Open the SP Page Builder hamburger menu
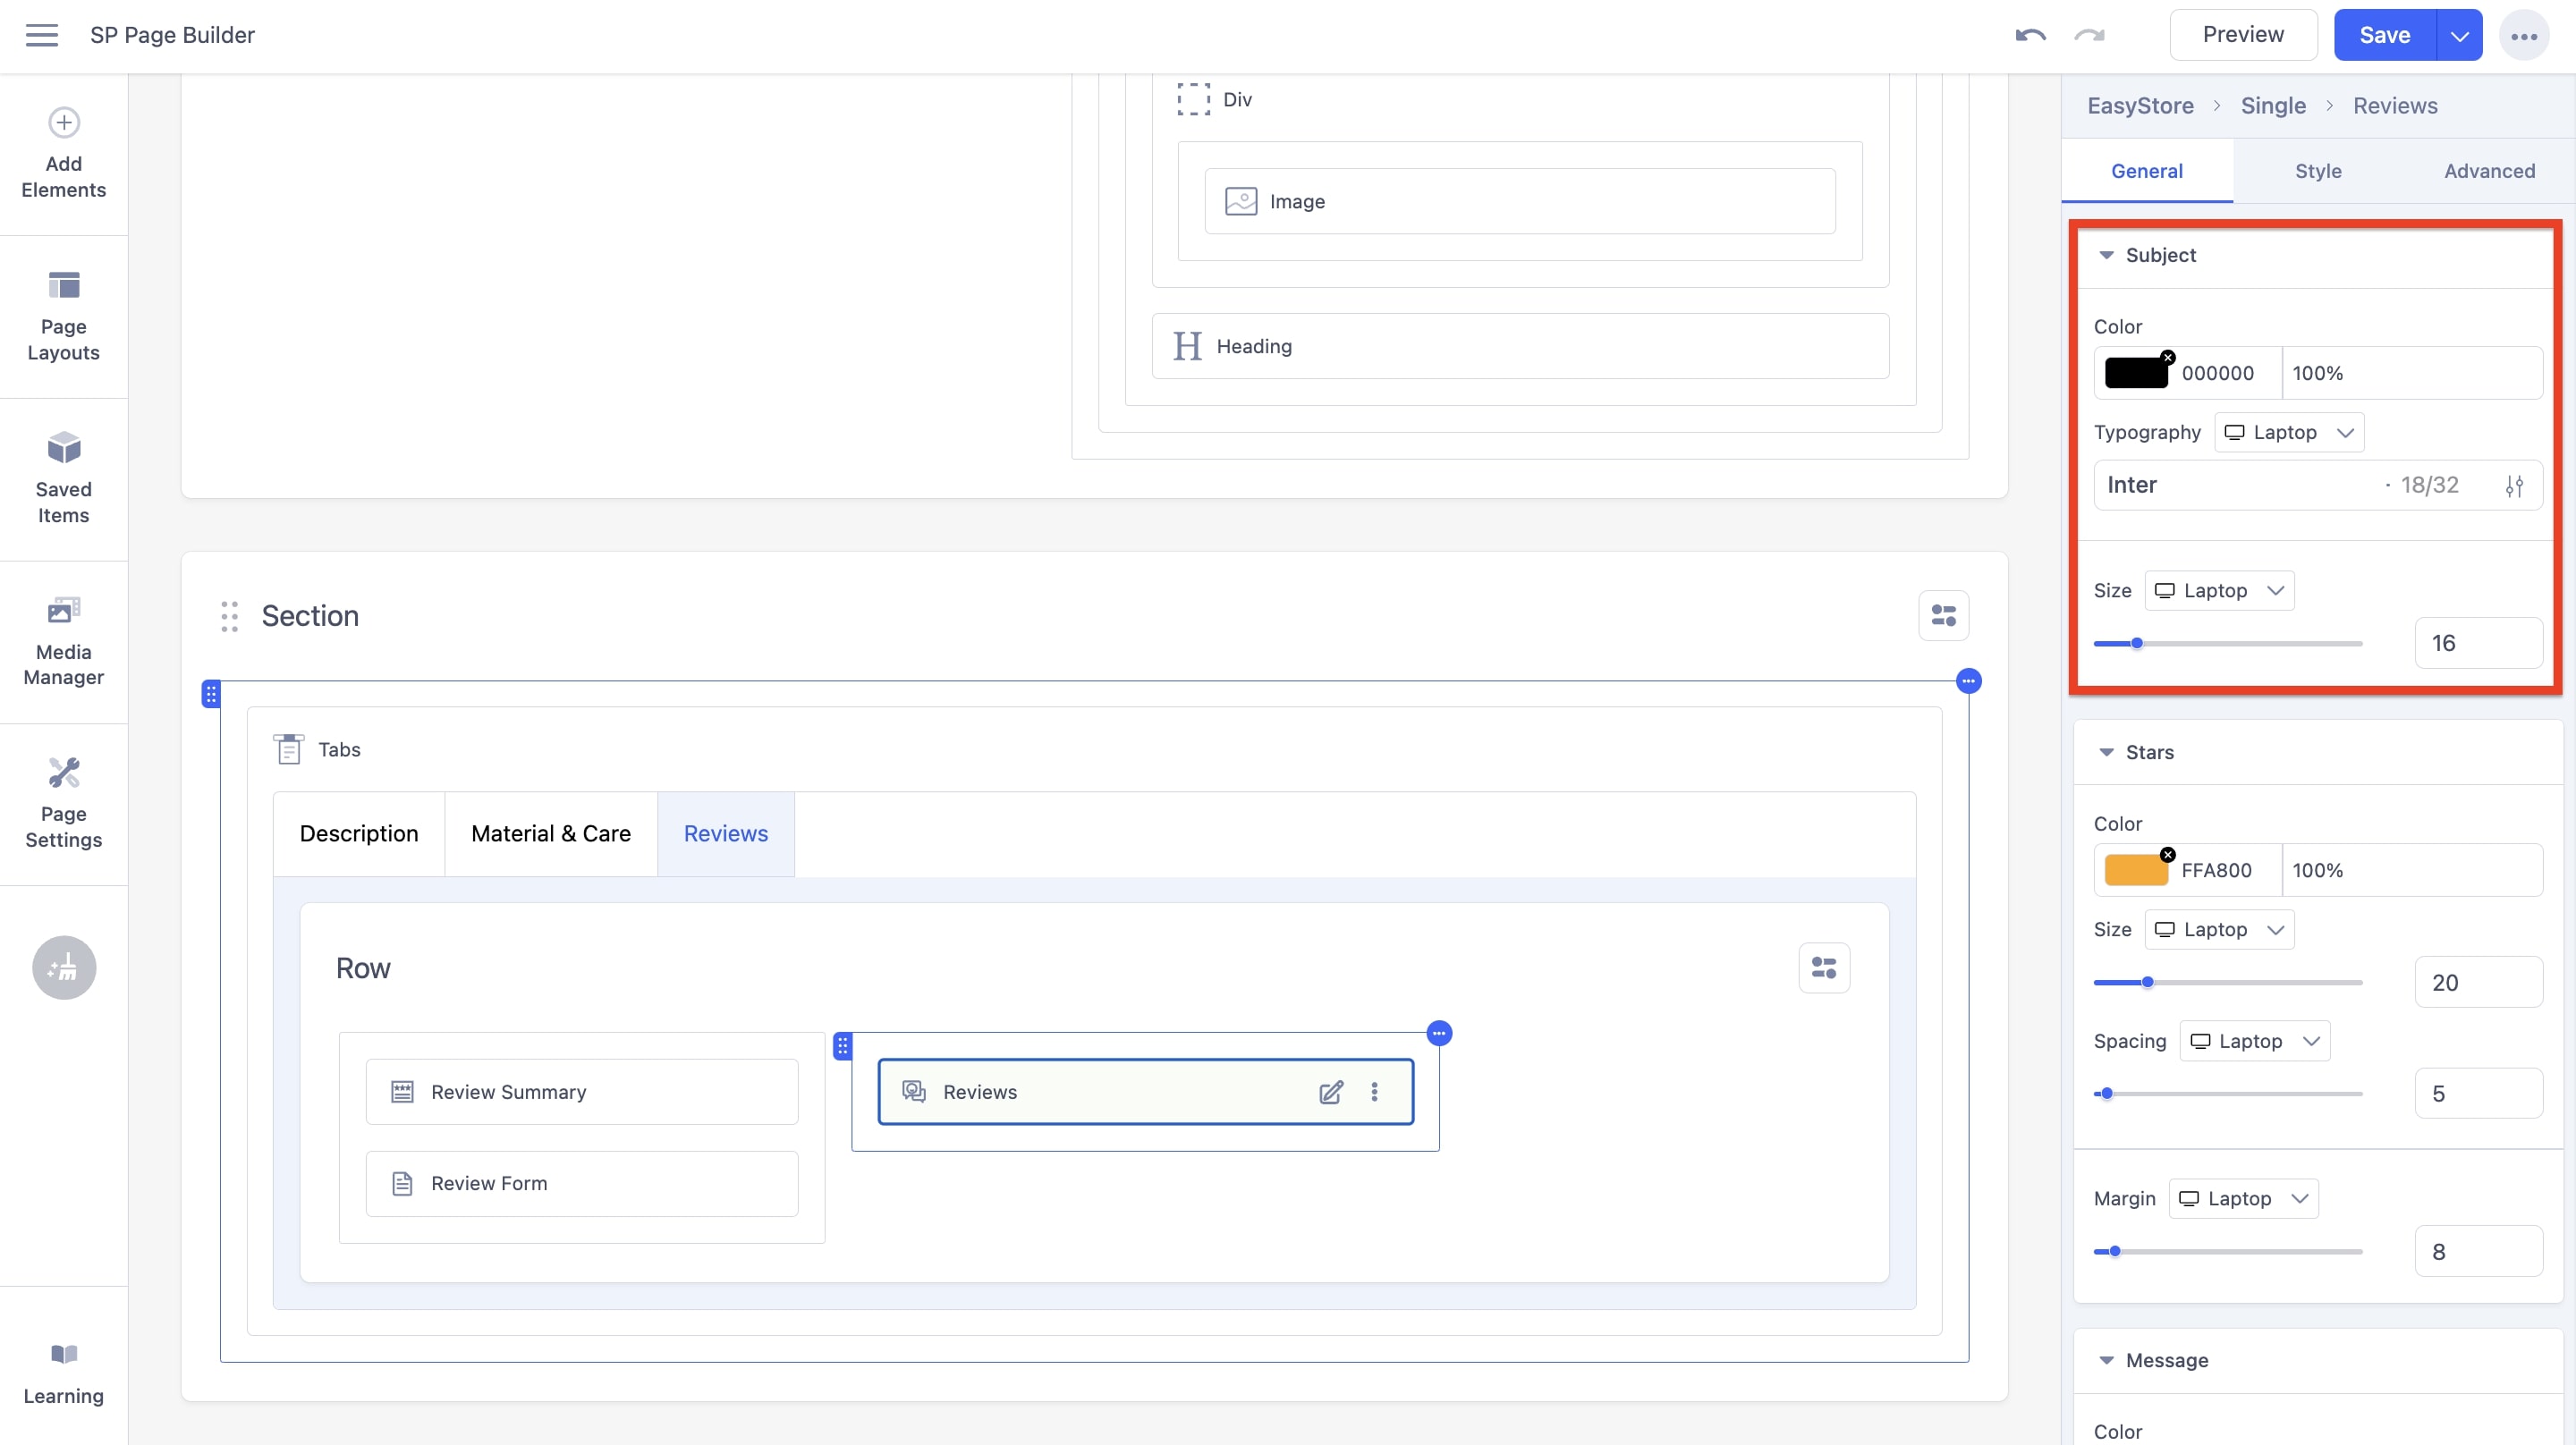Viewport: 2576px width, 1445px height. tap(42, 34)
